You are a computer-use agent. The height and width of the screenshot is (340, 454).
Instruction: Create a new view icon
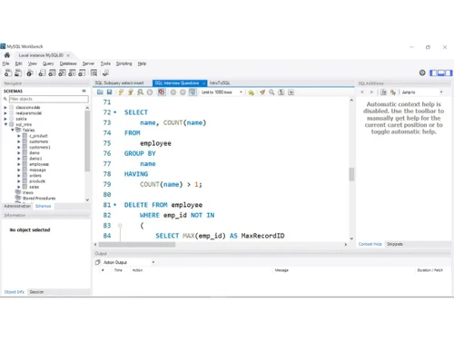tap(62, 73)
